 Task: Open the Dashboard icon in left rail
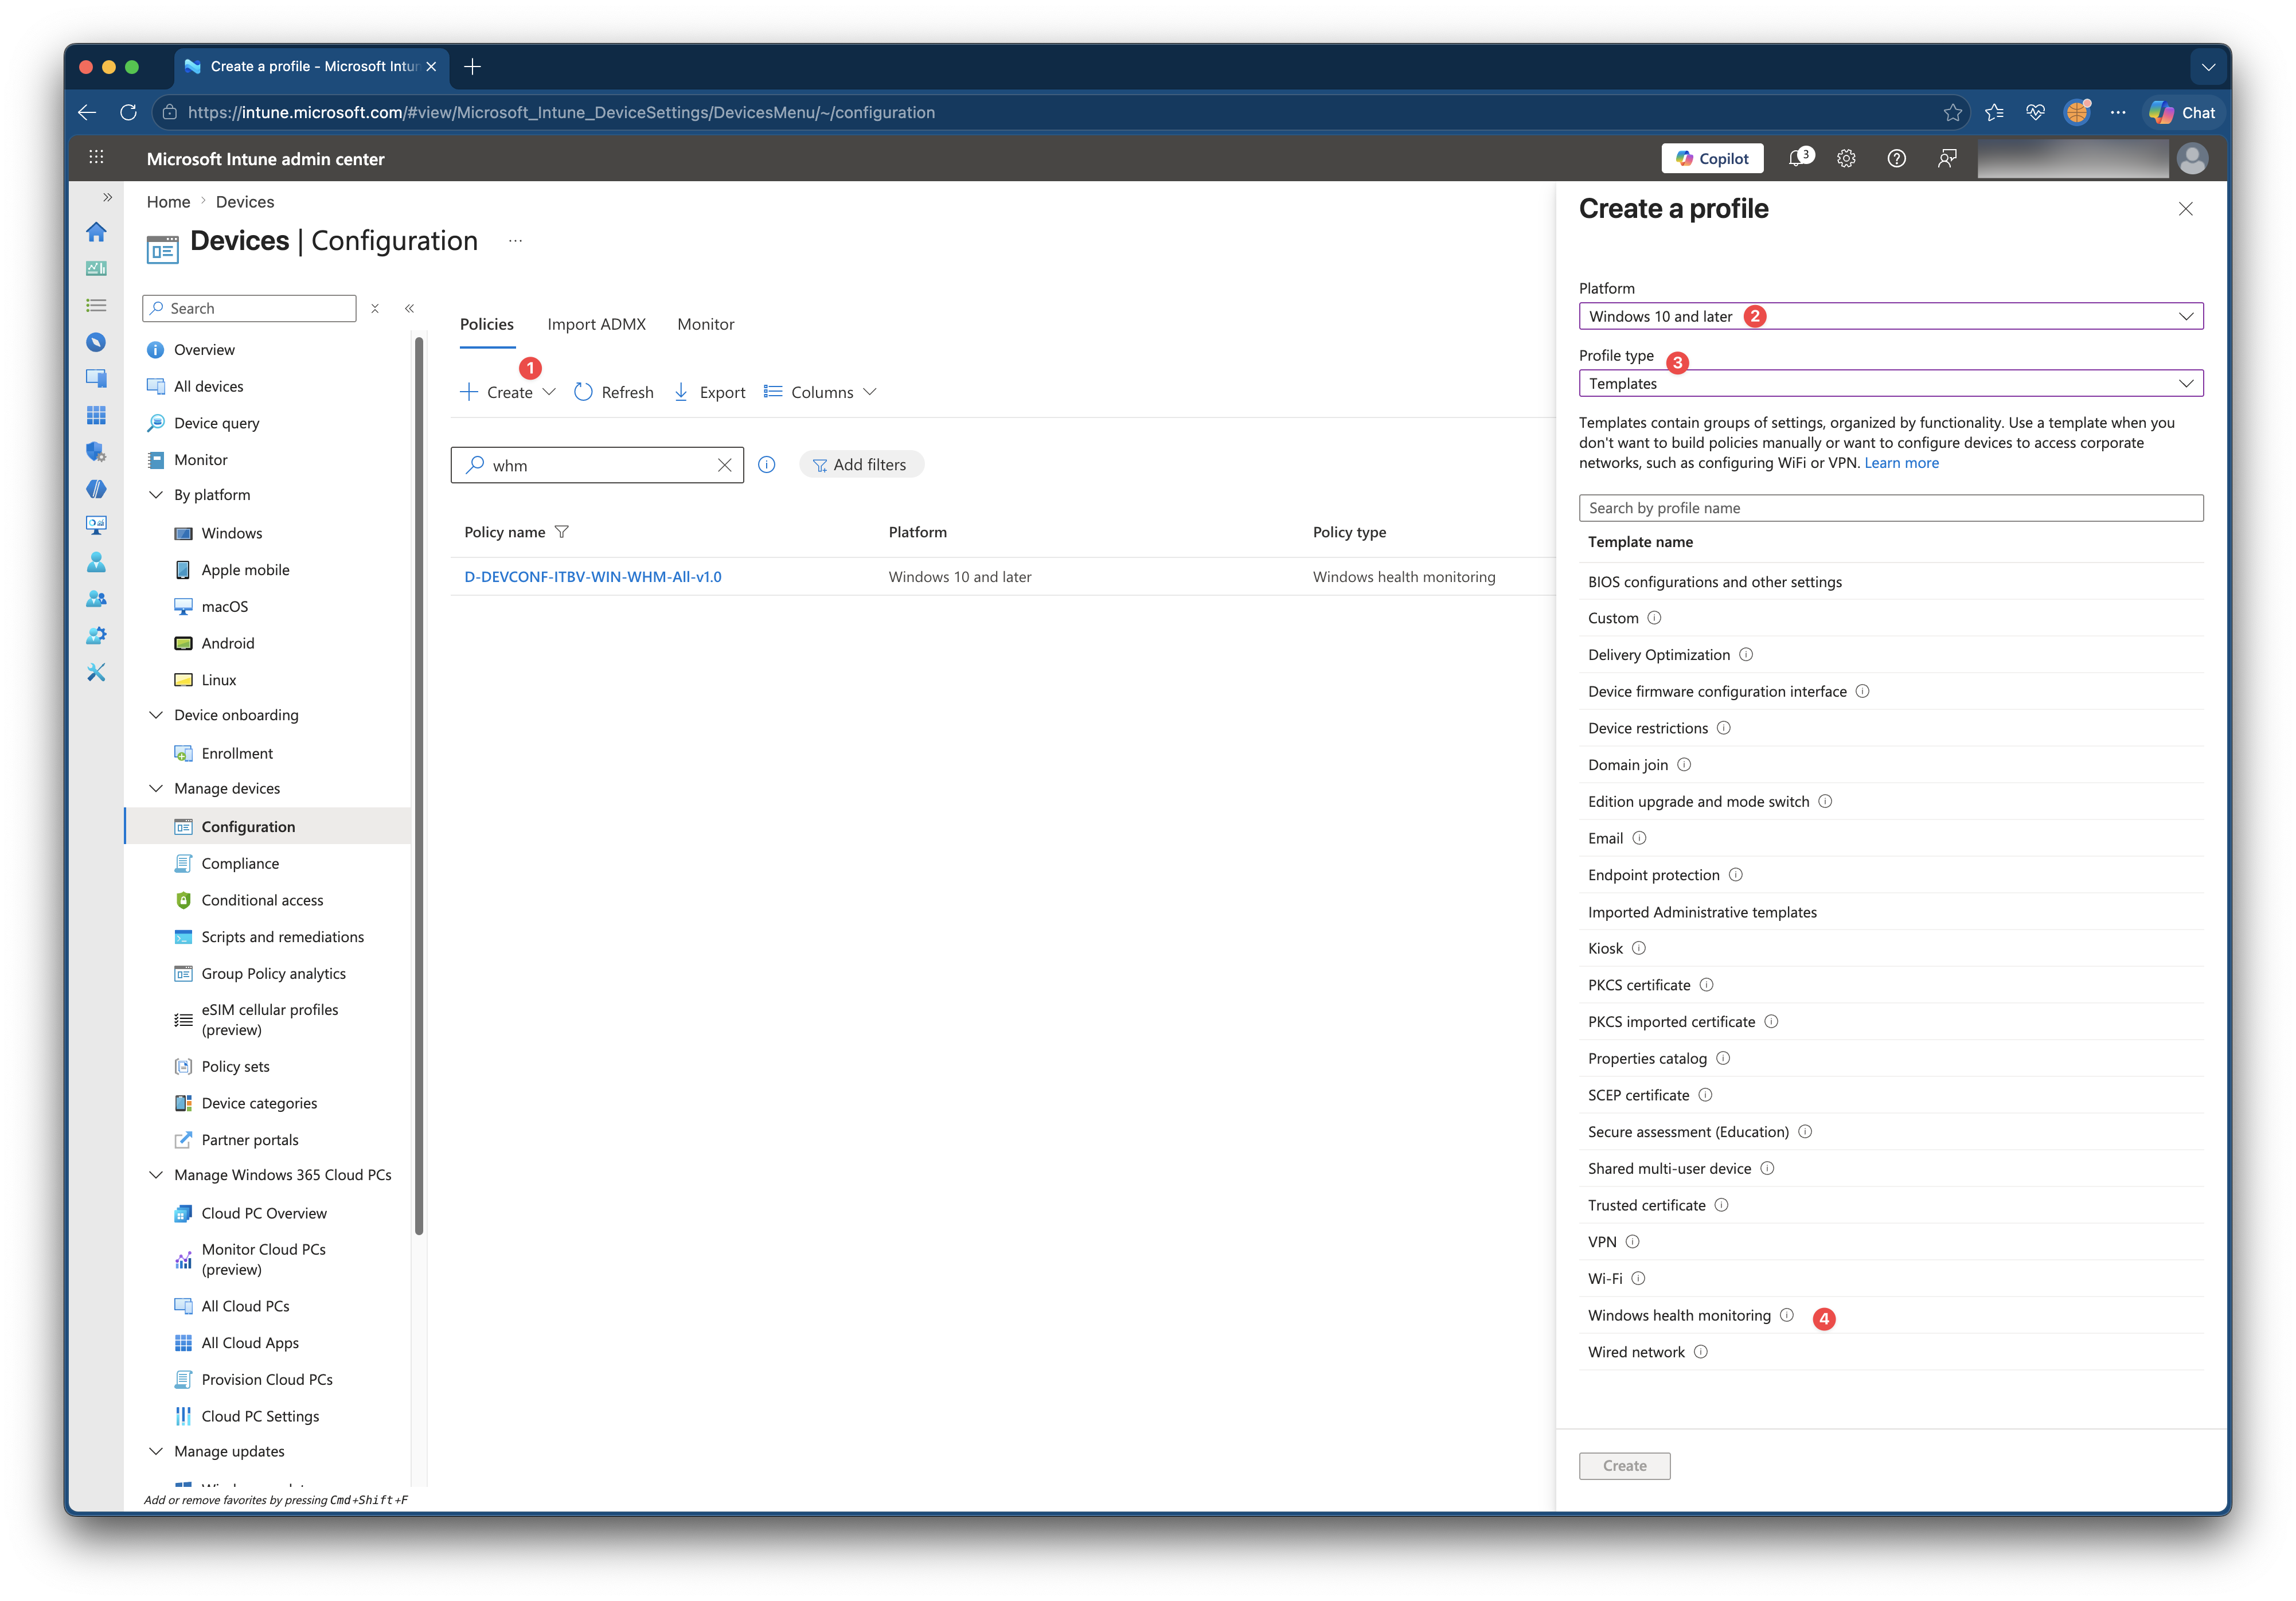click(96, 268)
